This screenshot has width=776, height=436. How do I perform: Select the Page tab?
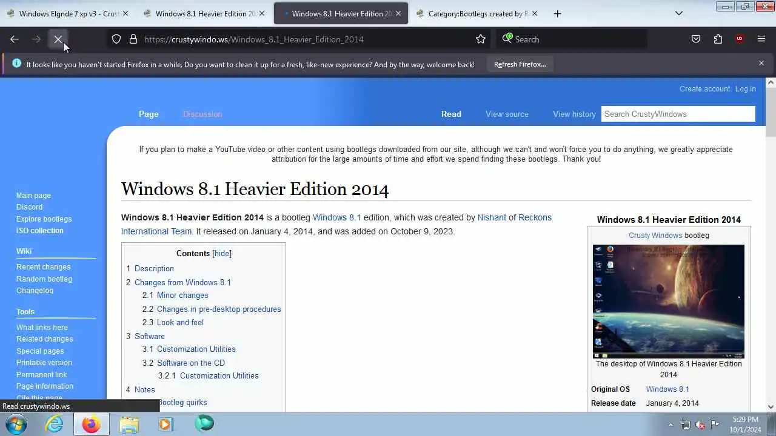click(149, 114)
